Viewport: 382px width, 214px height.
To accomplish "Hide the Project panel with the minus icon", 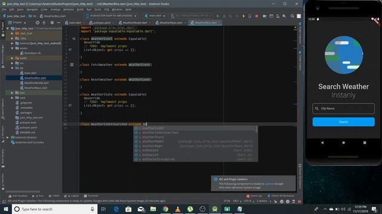I will pyautogui.click(x=58, y=23).
